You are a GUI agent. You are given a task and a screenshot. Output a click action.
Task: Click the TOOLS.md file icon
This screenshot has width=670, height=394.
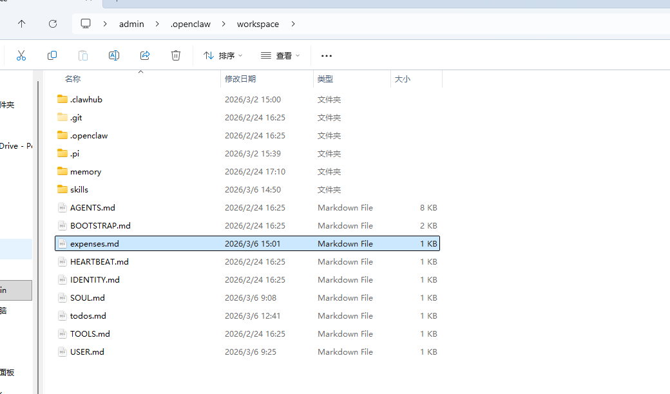point(62,334)
